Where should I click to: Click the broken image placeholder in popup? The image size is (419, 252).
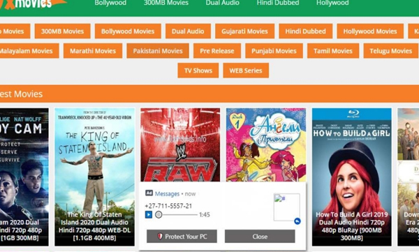click(287, 207)
